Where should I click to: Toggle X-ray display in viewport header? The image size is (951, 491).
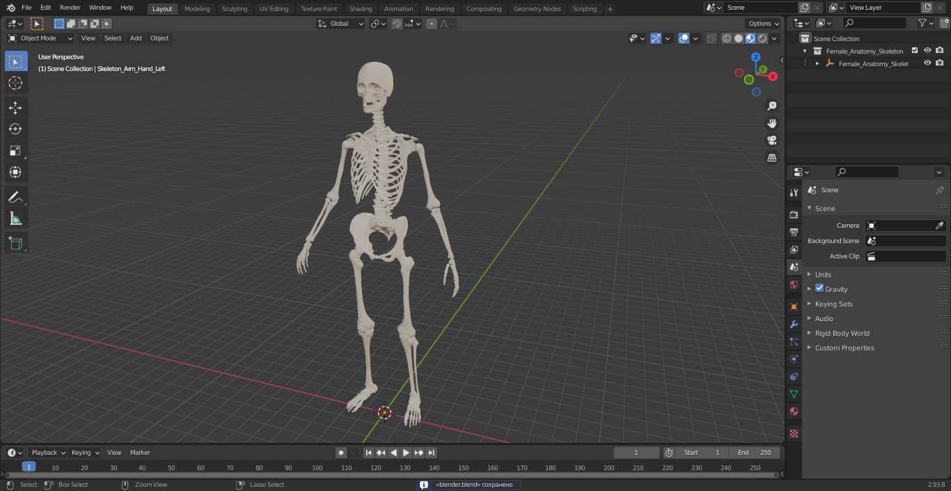[711, 38]
